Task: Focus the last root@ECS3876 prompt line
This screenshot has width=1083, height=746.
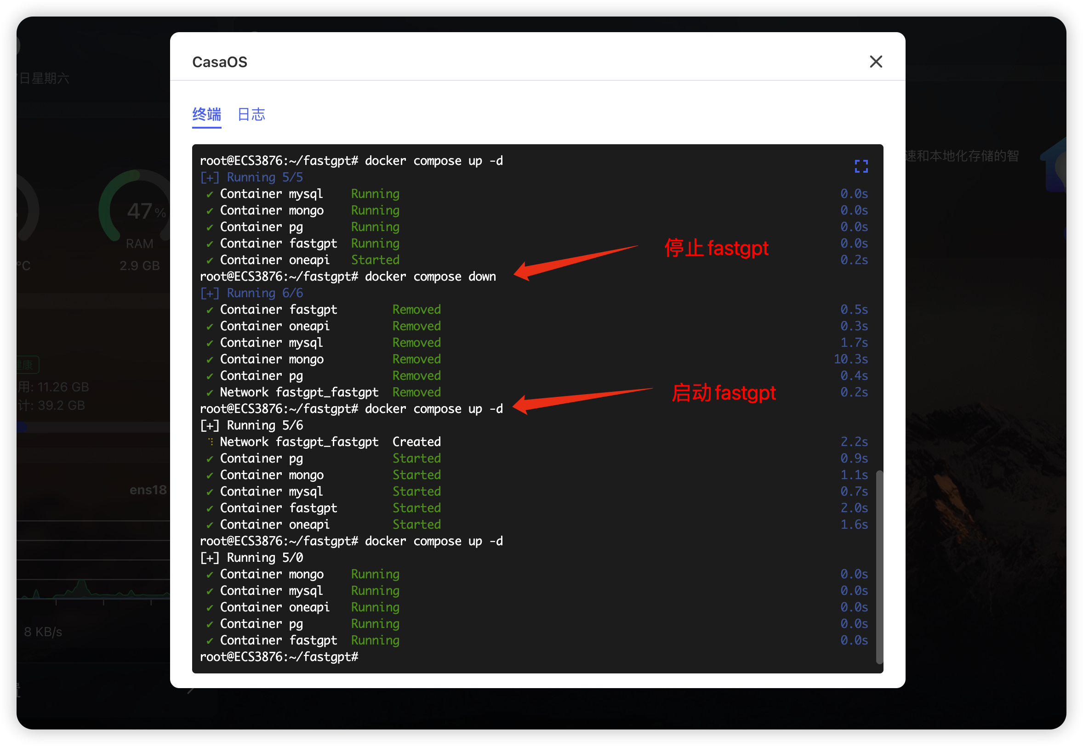Action: (x=279, y=657)
